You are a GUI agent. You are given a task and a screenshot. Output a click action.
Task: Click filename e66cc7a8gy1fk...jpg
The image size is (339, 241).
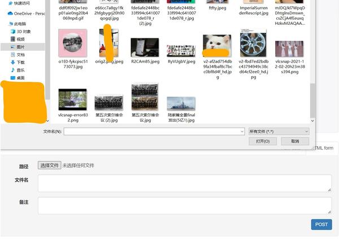click(109, 13)
